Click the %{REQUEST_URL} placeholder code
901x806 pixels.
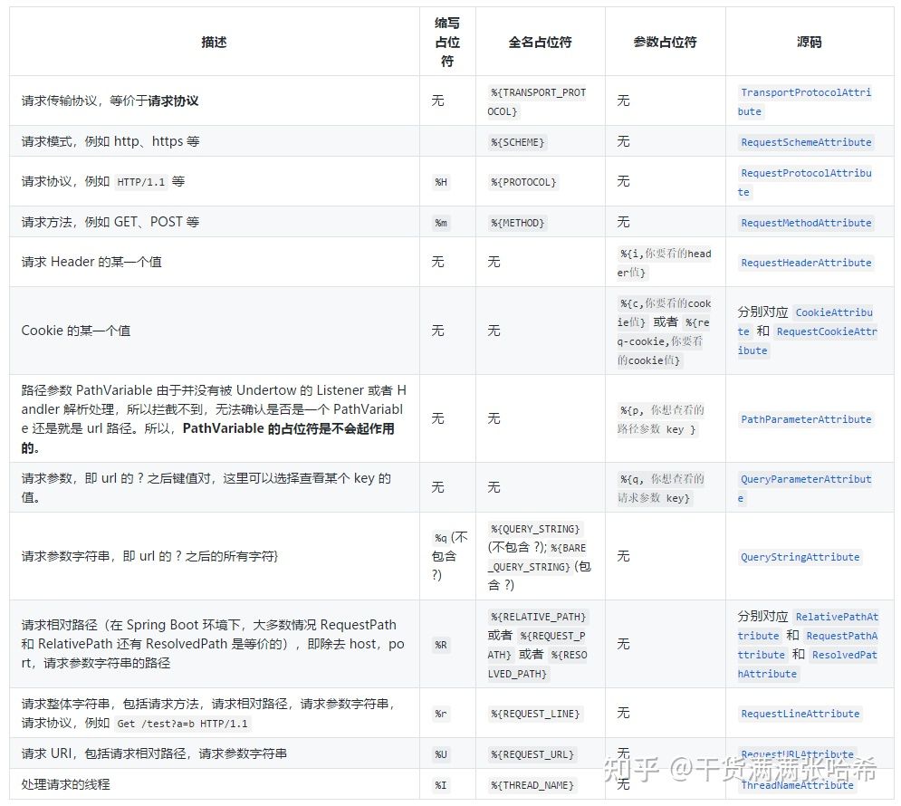click(532, 754)
